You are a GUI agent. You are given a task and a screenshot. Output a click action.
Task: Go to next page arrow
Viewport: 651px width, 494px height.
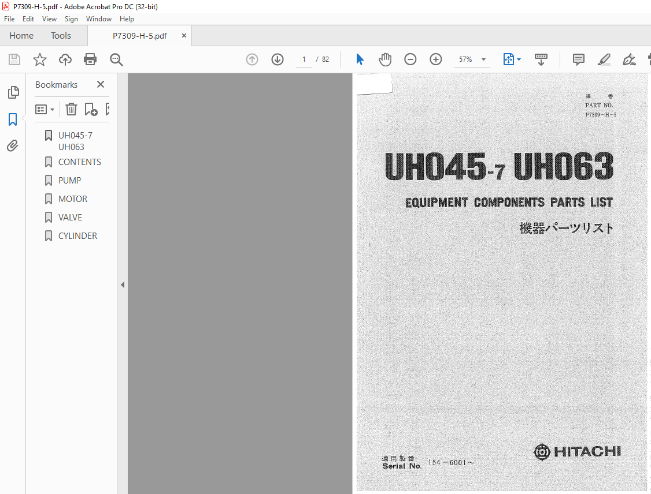(278, 59)
